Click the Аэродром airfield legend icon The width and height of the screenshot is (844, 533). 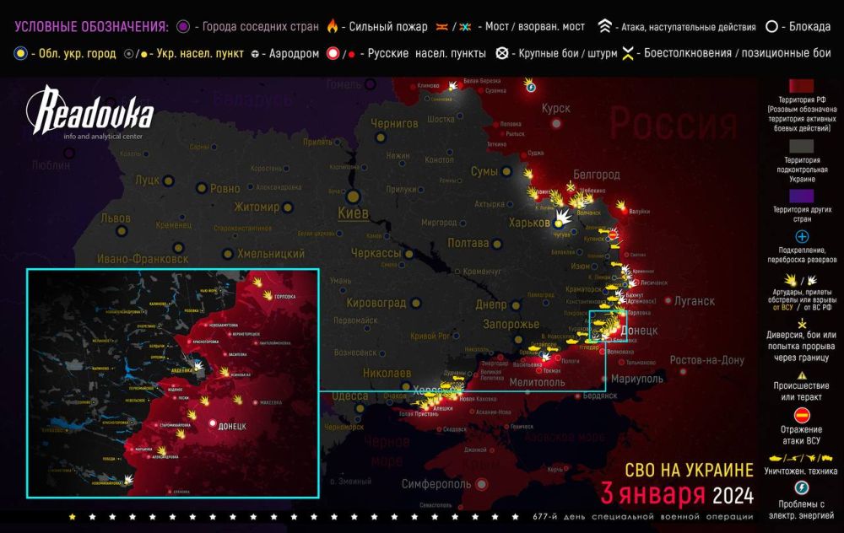tap(256, 53)
